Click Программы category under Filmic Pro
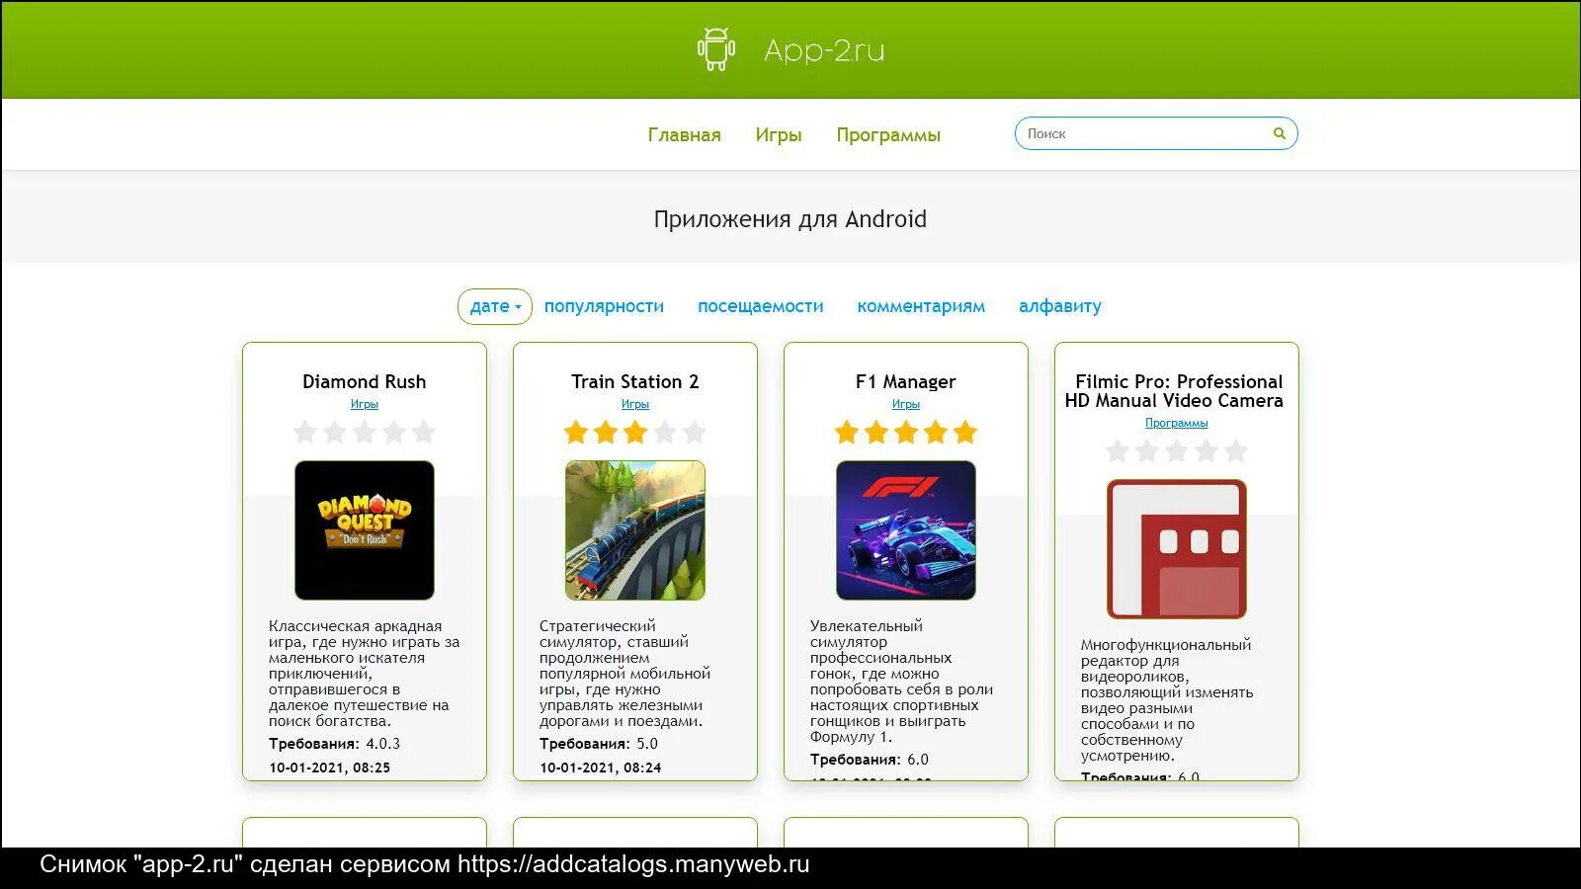The height and width of the screenshot is (889, 1581). (x=1177, y=423)
